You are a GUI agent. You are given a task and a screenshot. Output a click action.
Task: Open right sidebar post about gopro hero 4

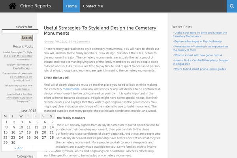(198, 55)
